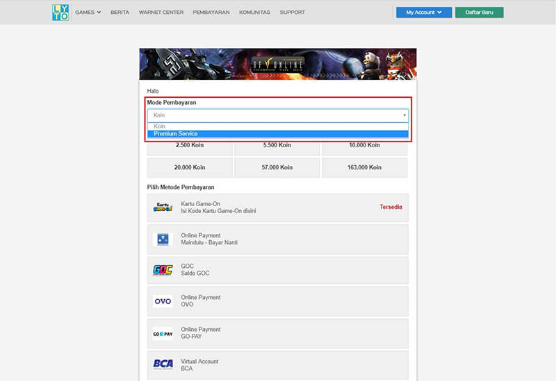Click the Daftar Baru button

click(x=479, y=12)
